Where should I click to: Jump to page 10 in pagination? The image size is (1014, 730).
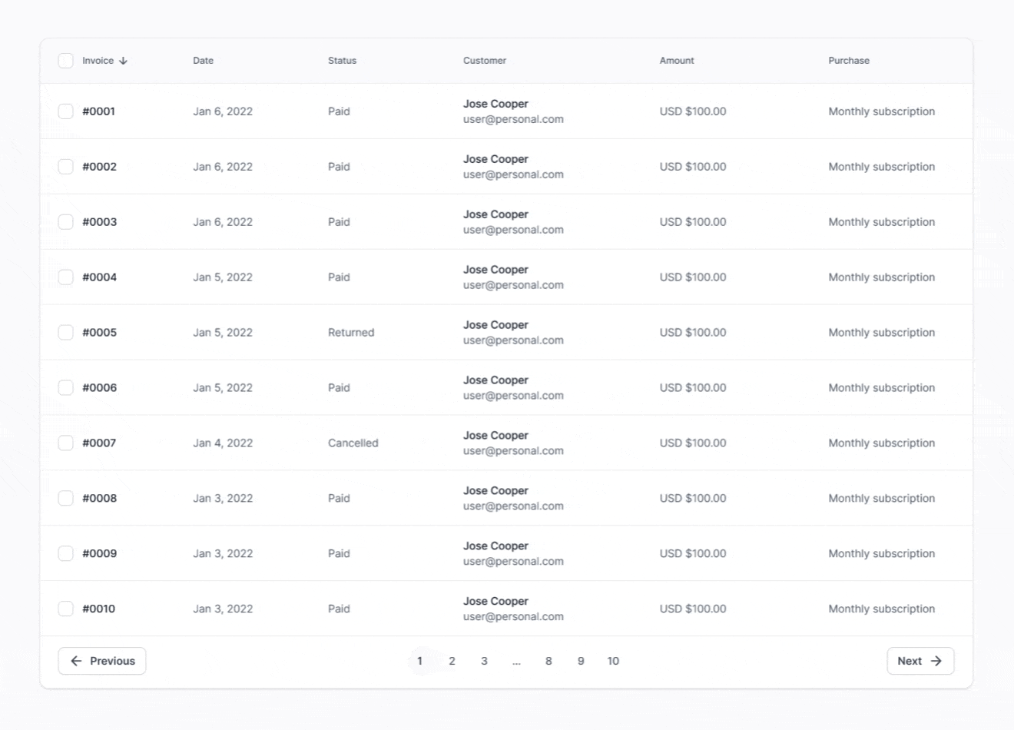(x=613, y=661)
